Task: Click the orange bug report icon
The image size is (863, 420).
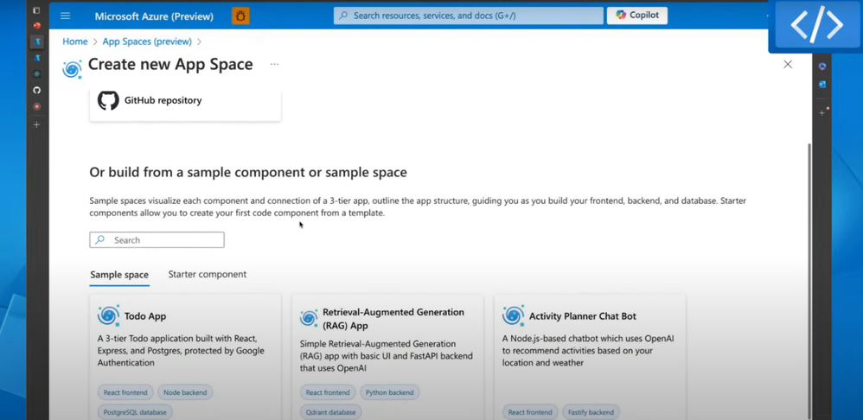Action: coord(240,16)
